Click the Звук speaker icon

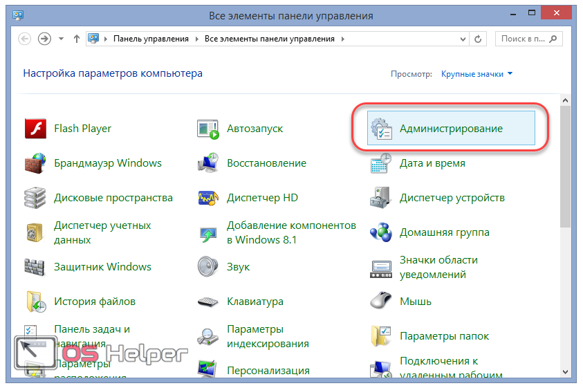[208, 267]
